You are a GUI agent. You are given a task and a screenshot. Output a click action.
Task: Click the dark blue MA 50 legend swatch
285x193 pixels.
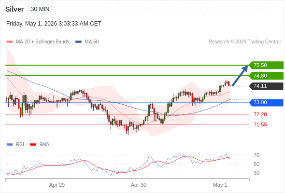(x=78, y=42)
